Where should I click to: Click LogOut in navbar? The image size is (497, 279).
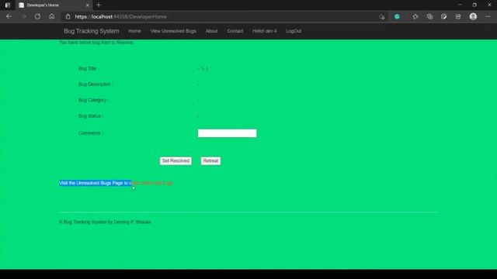click(x=294, y=31)
